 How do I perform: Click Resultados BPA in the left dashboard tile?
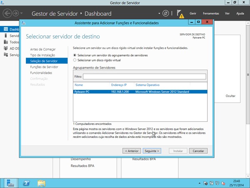click(82, 166)
